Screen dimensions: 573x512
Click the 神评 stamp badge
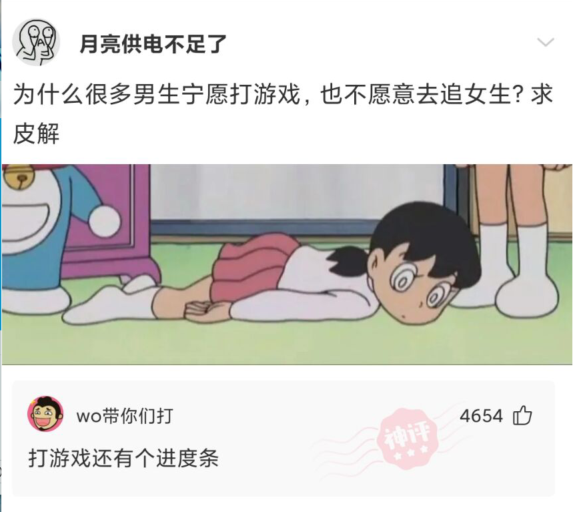pos(408,439)
